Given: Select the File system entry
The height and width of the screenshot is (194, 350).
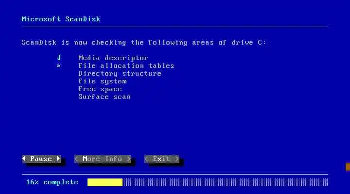Looking at the screenshot, I should [x=103, y=81].
